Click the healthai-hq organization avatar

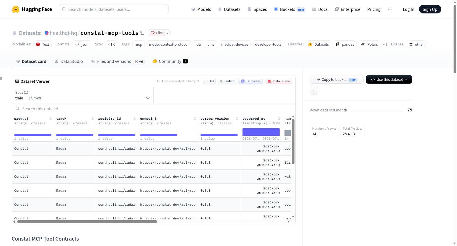(x=47, y=33)
